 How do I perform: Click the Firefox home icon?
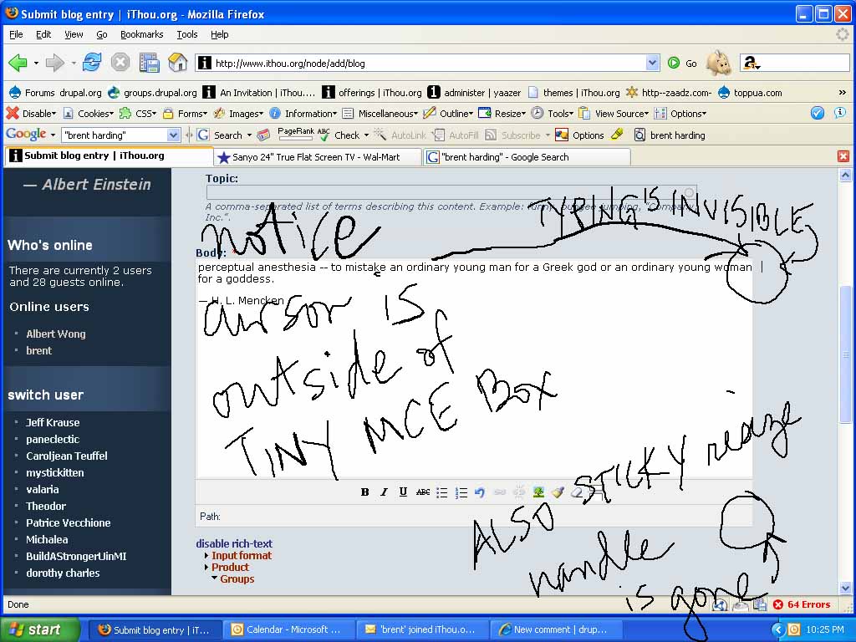pyautogui.click(x=177, y=63)
